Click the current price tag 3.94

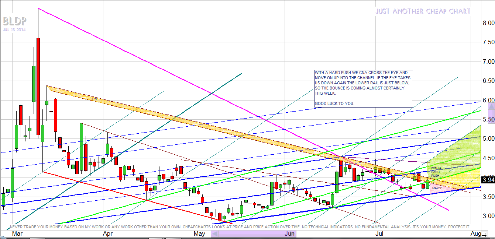click(x=488, y=180)
